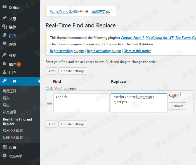196x165 pixels.
Task: Click the Users person icon
Action: [x=4, y=72]
